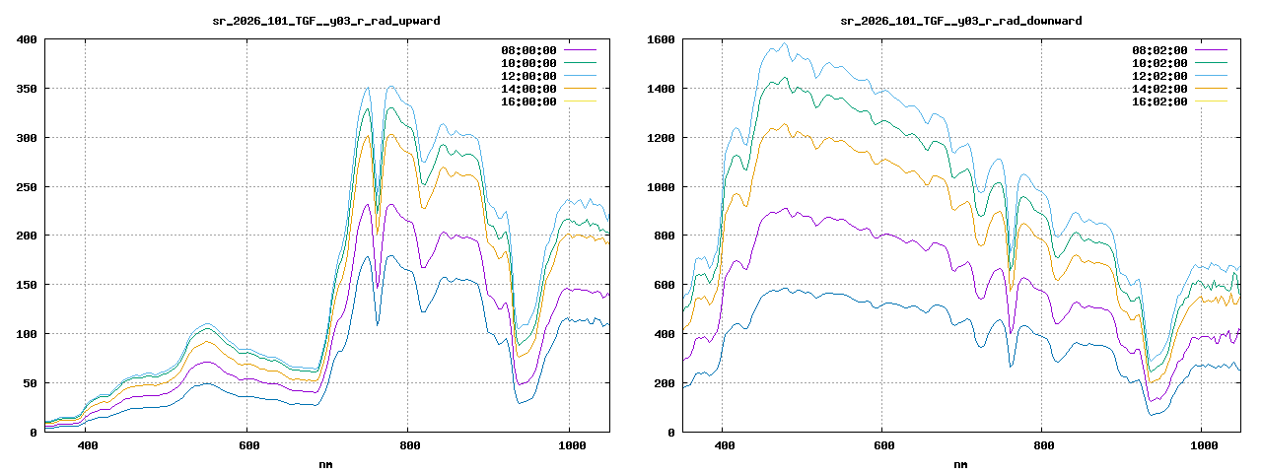Select the 16:00:00 legend label in upward plot
The width and height of the screenshot is (1262, 473).
[x=528, y=101]
